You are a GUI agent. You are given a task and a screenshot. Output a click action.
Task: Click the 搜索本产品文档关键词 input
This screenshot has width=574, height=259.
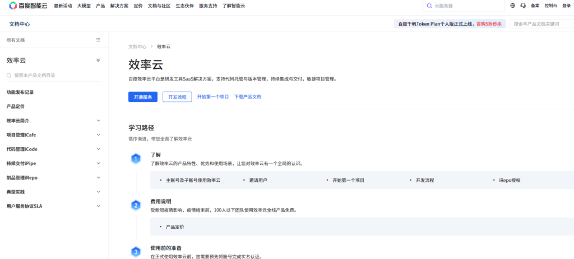tap(542, 23)
